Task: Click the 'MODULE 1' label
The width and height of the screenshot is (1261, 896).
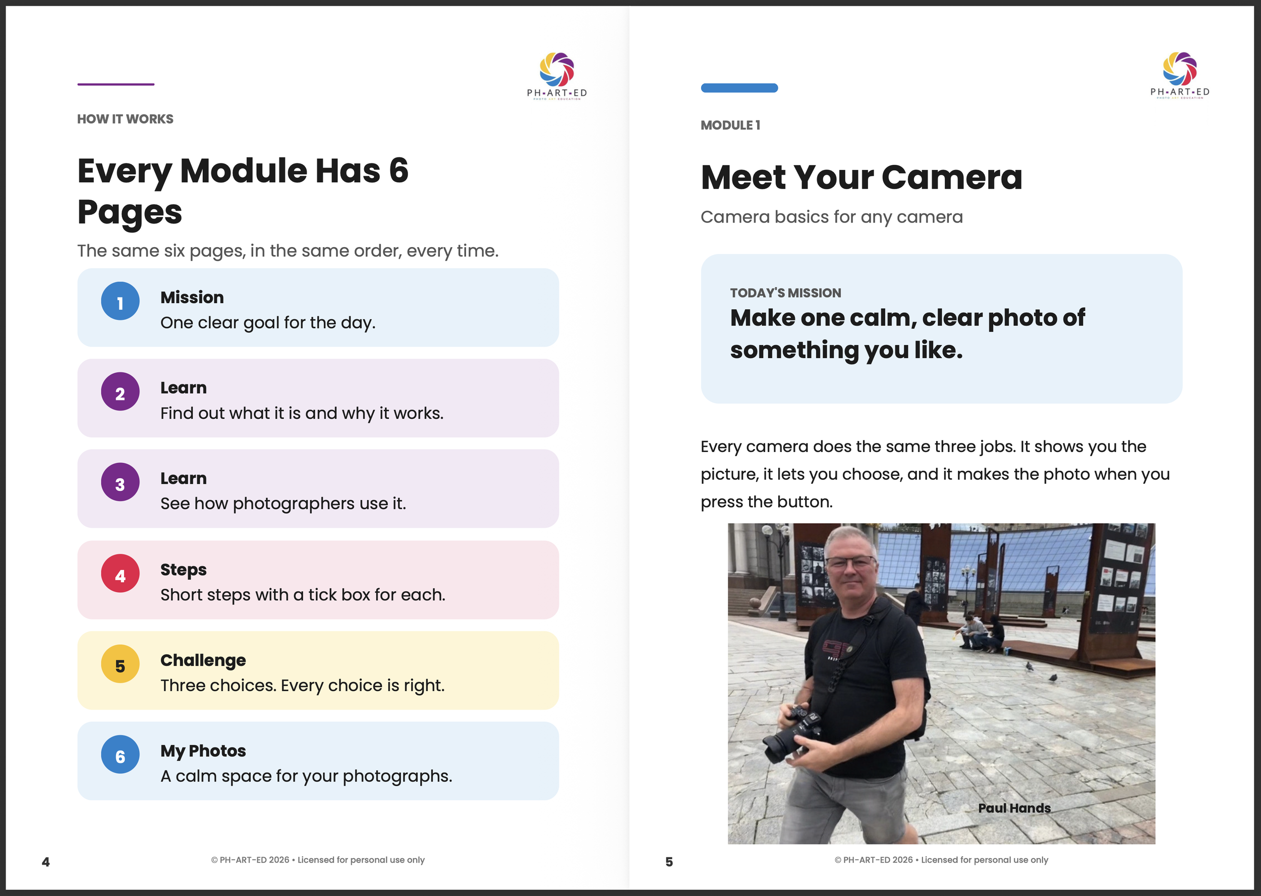Action: tap(730, 125)
